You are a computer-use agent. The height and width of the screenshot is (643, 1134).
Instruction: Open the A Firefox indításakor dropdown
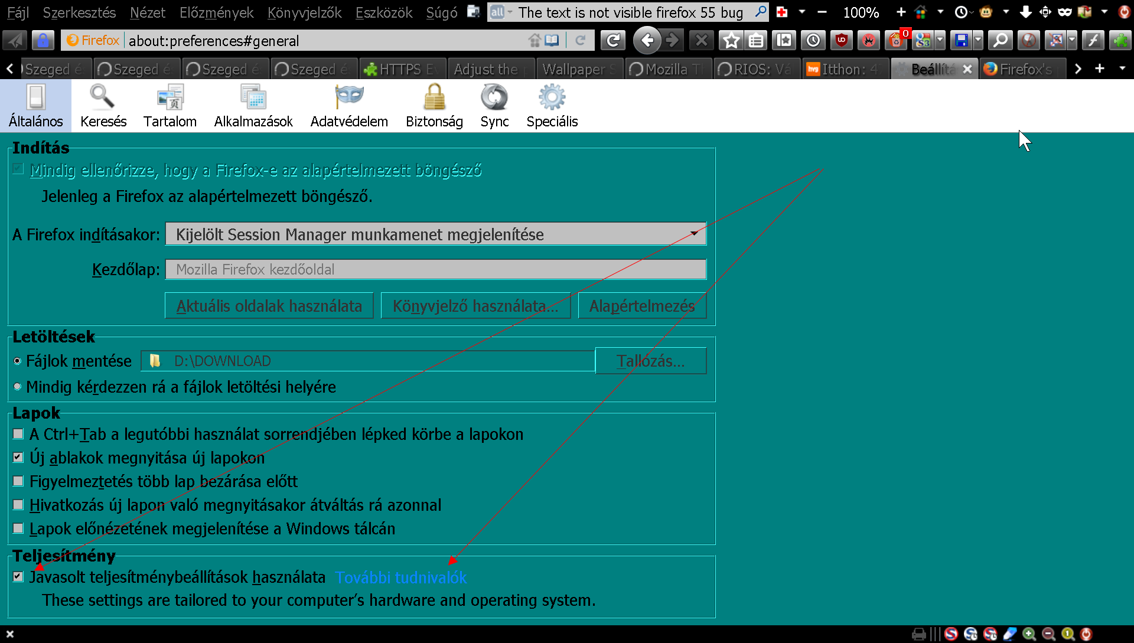point(436,234)
